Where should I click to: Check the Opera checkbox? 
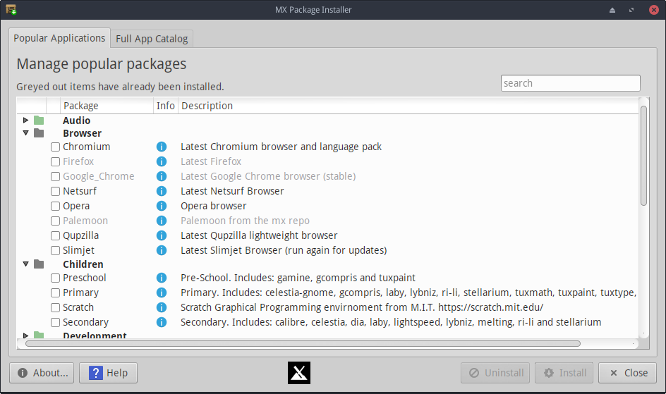(55, 207)
